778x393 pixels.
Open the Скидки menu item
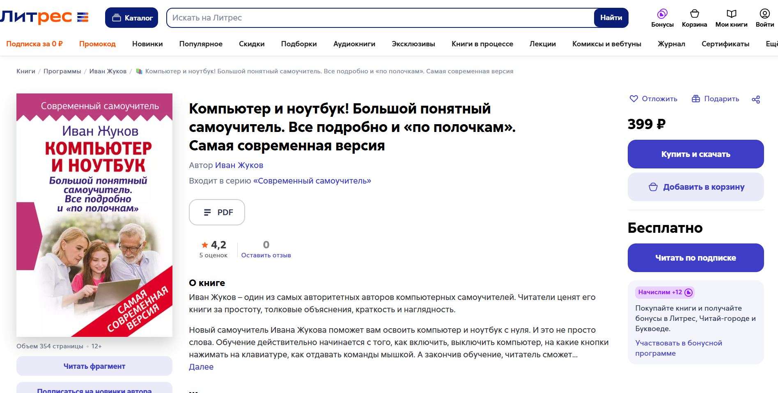[x=252, y=44]
